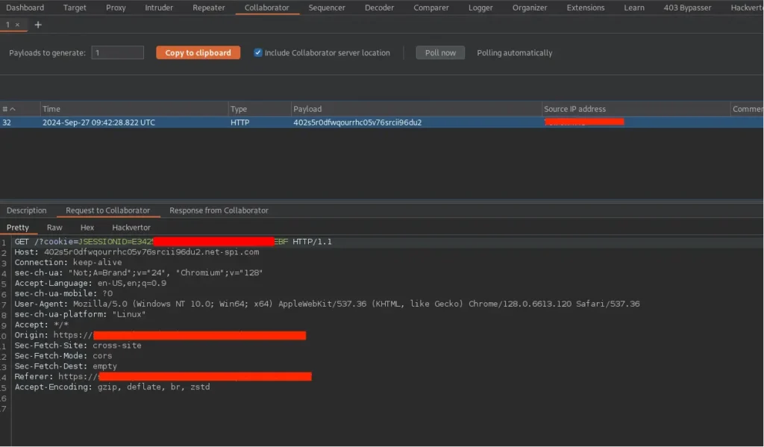Click the GET request line in the viewer
Image resolution: width=764 pixels, height=447 pixels.
point(173,242)
